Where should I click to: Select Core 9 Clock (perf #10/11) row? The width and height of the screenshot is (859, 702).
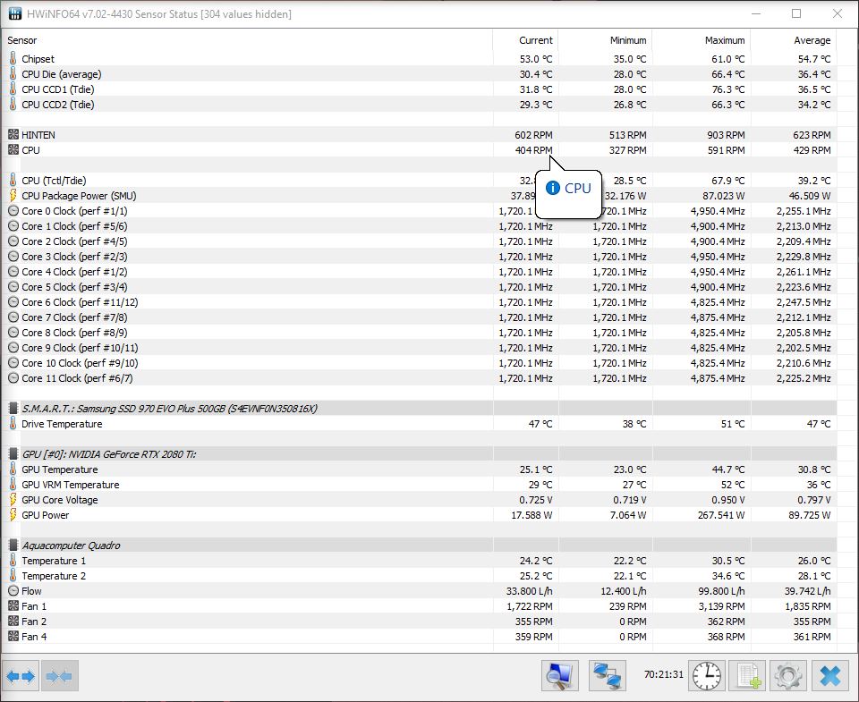point(419,348)
